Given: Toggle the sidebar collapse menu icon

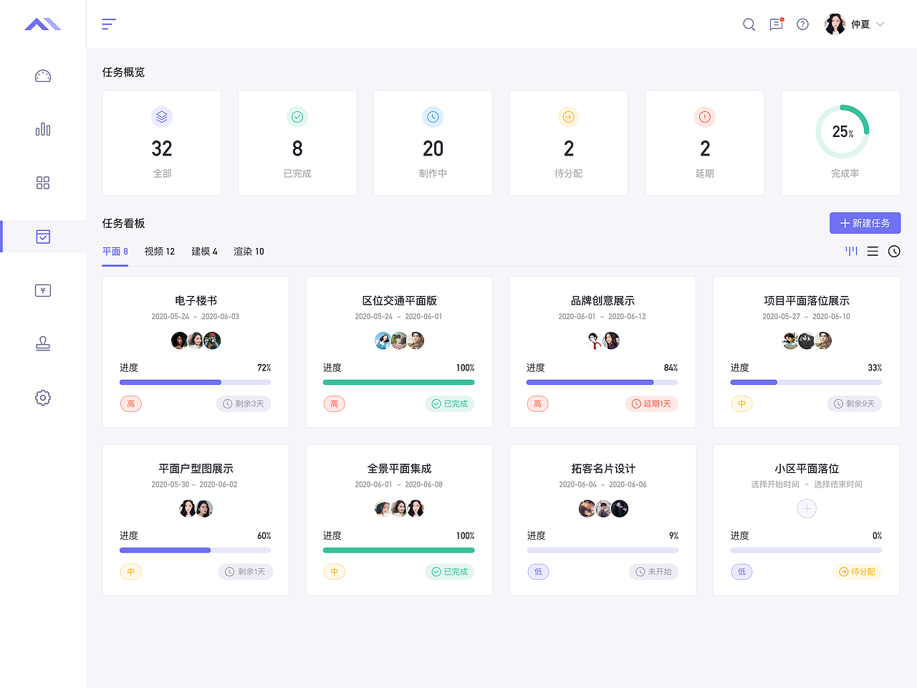Looking at the screenshot, I should click(109, 24).
